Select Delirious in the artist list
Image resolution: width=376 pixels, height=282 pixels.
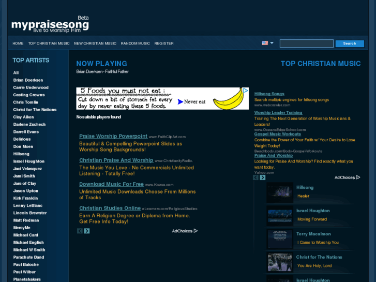click(22, 139)
